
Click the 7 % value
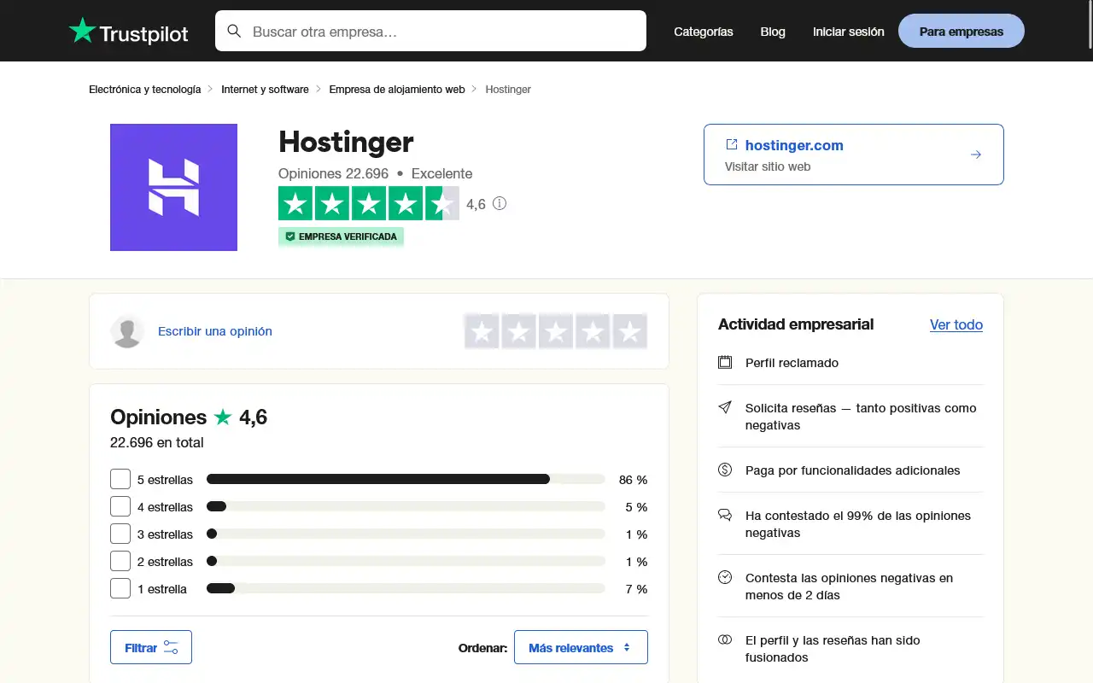[x=637, y=589]
